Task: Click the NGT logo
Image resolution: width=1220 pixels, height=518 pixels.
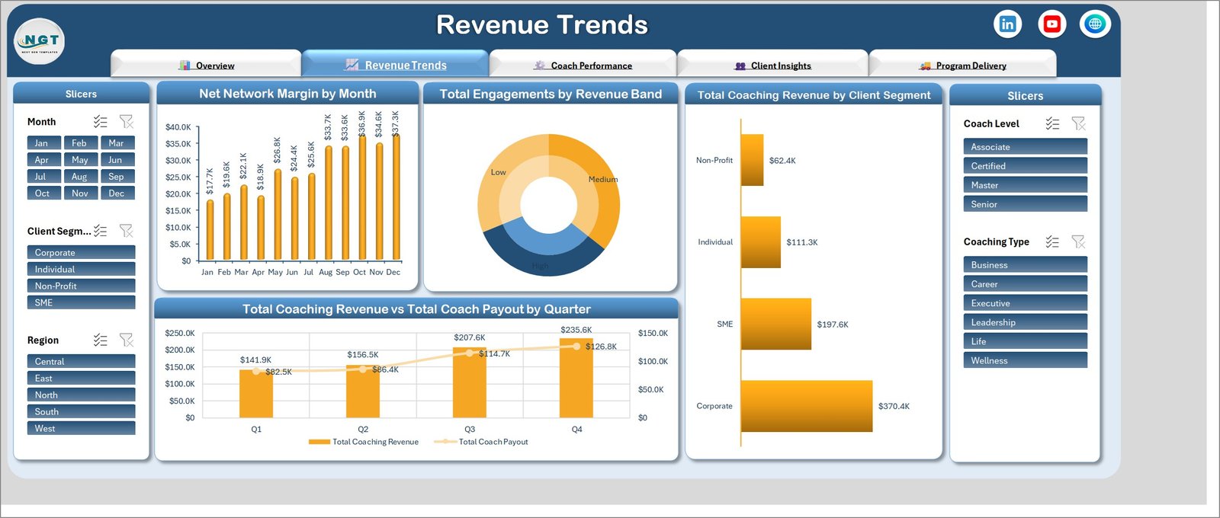Action: coord(40,41)
